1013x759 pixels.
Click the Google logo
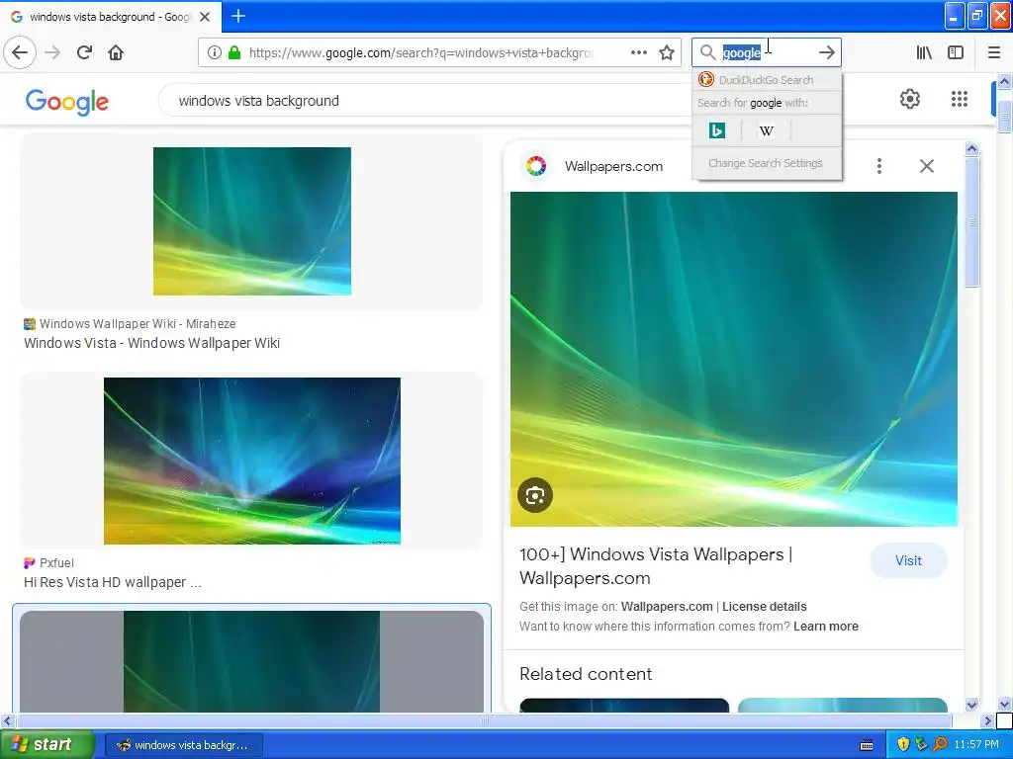coord(67,102)
